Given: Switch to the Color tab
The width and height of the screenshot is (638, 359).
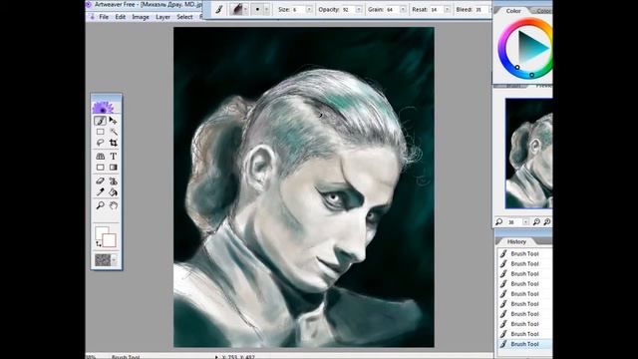Looking at the screenshot, I should coord(513,11).
